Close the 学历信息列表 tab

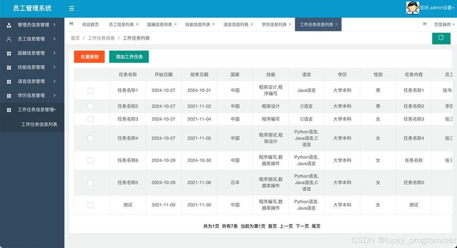tap(290, 25)
